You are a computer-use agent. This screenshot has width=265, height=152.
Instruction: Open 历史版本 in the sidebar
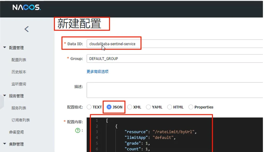pos(19,72)
